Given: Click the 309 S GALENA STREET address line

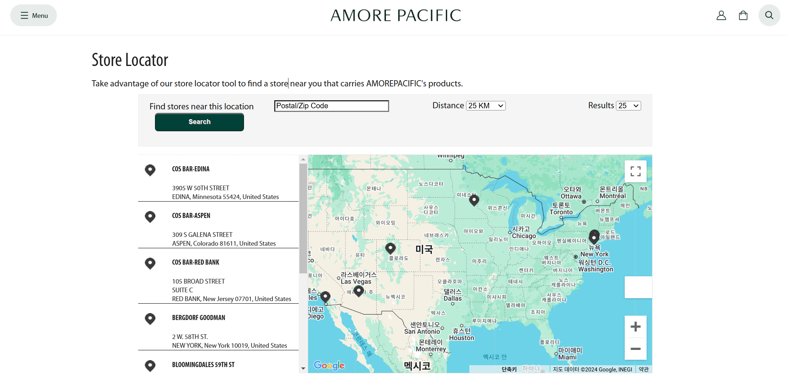Looking at the screenshot, I should tap(202, 235).
